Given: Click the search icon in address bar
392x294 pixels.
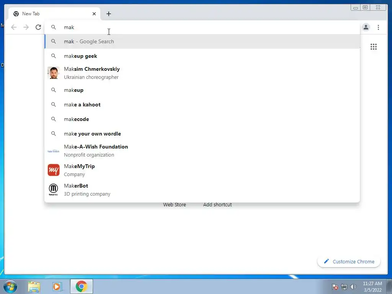Looking at the screenshot, I should tap(54, 27).
